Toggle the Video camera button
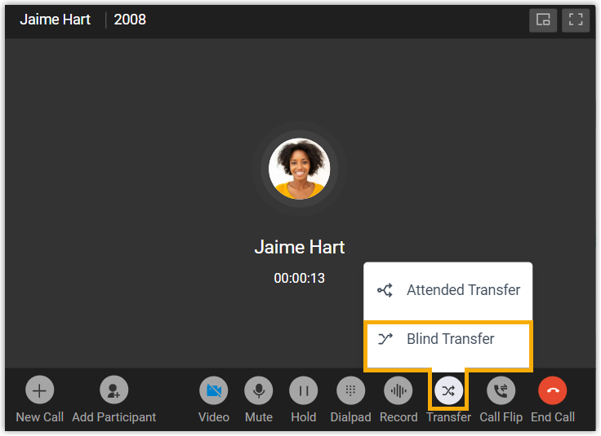The height and width of the screenshot is (436, 601). click(213, 390)
